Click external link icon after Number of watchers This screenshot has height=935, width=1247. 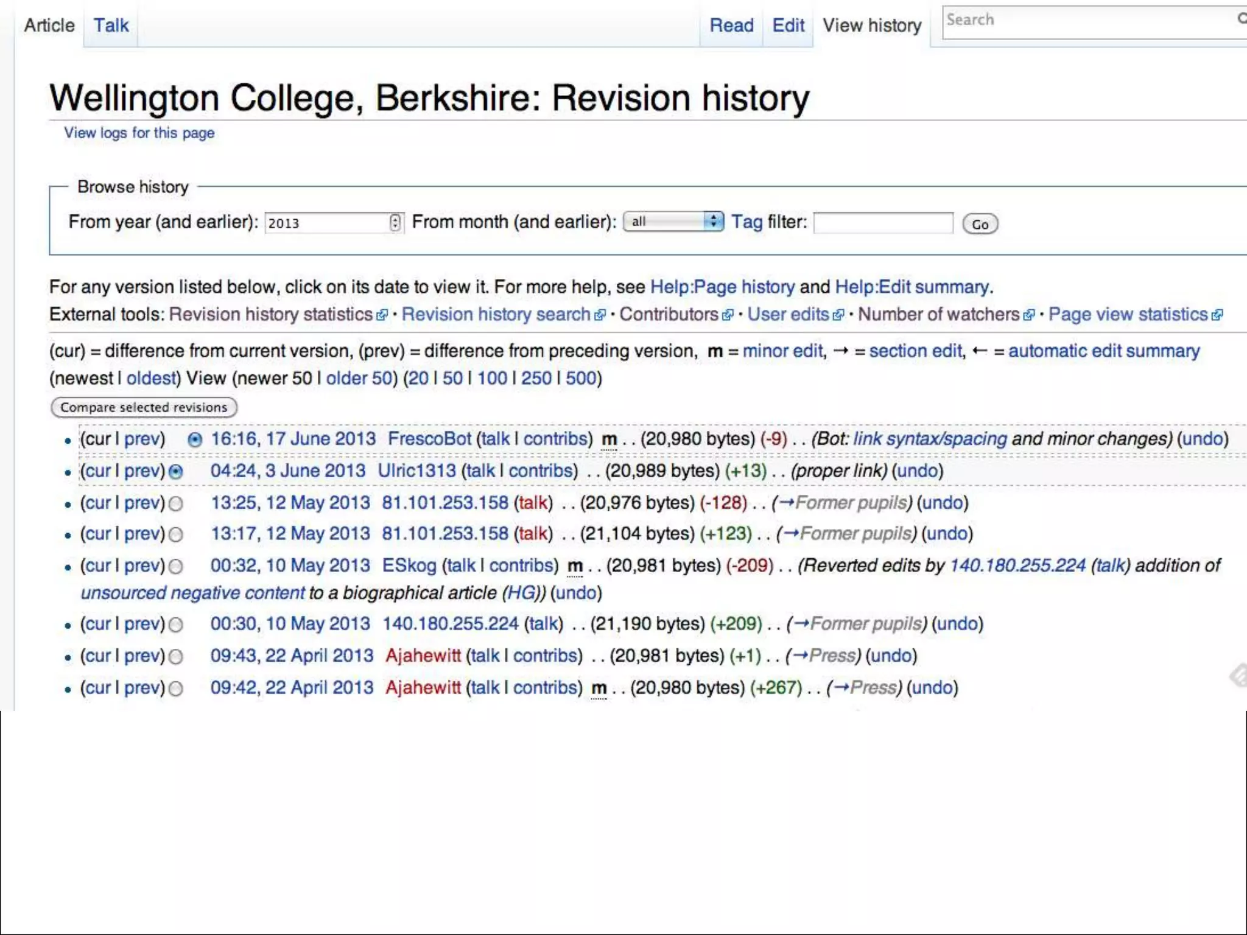click(x=1029, y=315)
